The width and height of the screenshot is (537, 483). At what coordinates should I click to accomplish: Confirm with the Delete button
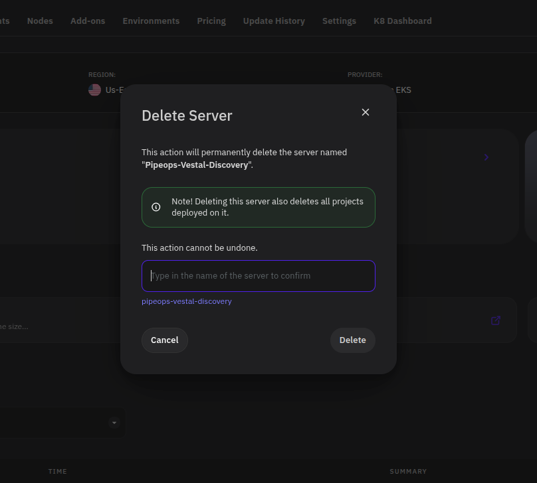click(x=352, y=340)
